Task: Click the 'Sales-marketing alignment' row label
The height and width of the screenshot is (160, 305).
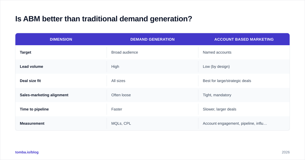Action: (44, 95)
